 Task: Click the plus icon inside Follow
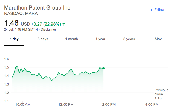click(x=152, y=10)
